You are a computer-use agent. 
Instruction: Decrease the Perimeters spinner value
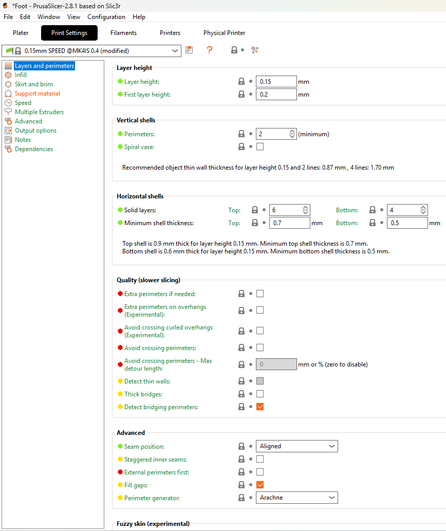(292, 136)
